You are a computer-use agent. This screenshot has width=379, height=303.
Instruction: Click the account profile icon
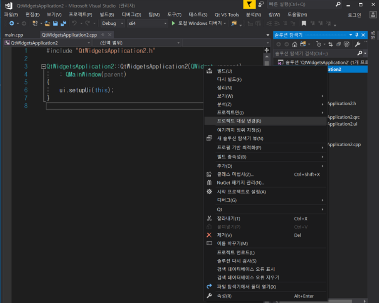[373, 15]
